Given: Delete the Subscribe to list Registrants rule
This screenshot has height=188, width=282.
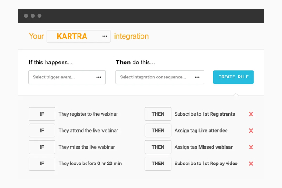Looking at the screenshot, I should click(x=251, y=114).
